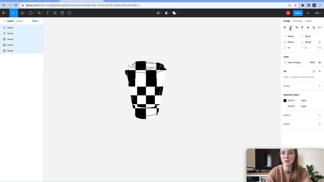Select the Text tool
Viewport: 324px width, 182px height.
[x=48, y=13]
